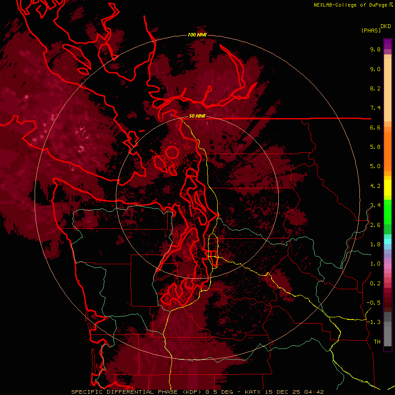Click the 0.2 value on color scale

(x=375, y=284)
